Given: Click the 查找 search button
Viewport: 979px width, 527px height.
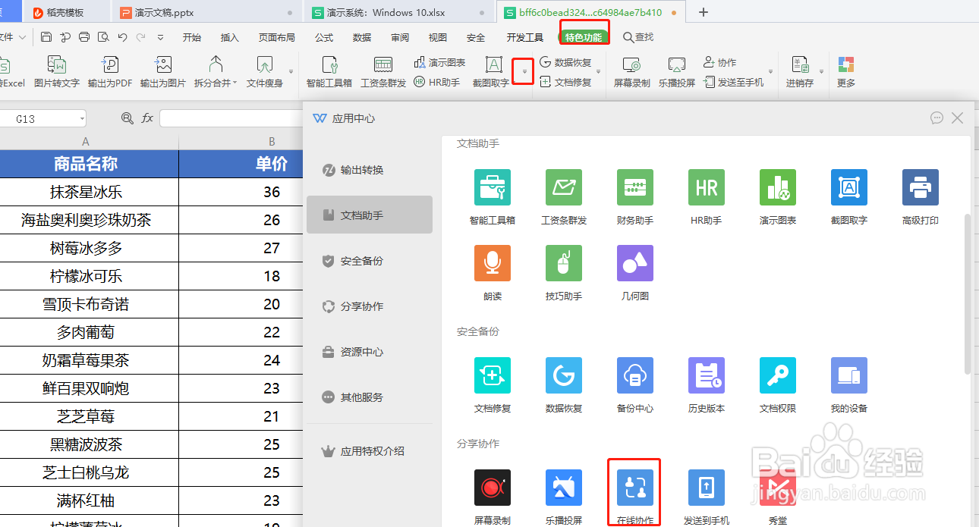Looking at the screenshot, I should pyautogui.click(x=638, y=37).
